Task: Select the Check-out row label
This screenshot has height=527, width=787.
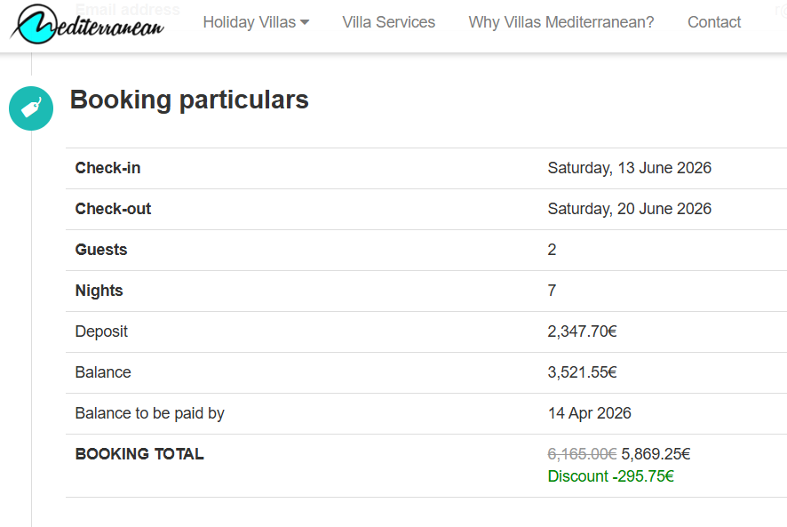Action: point(113,209)
